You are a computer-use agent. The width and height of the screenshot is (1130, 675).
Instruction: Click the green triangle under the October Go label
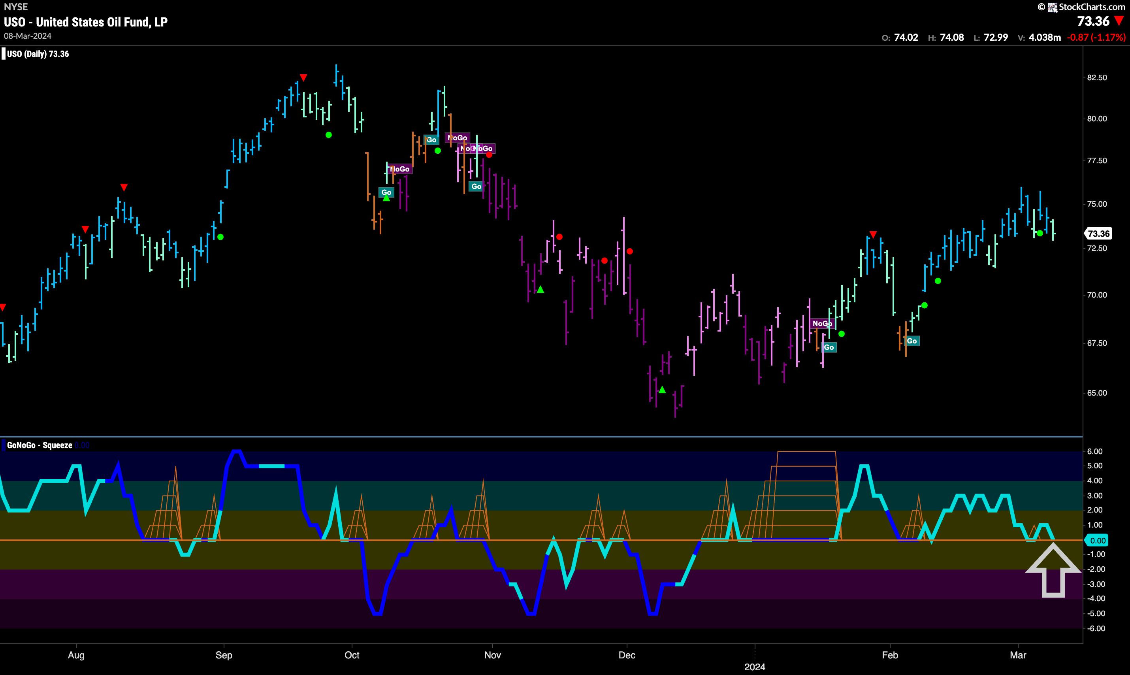[386, 198]
